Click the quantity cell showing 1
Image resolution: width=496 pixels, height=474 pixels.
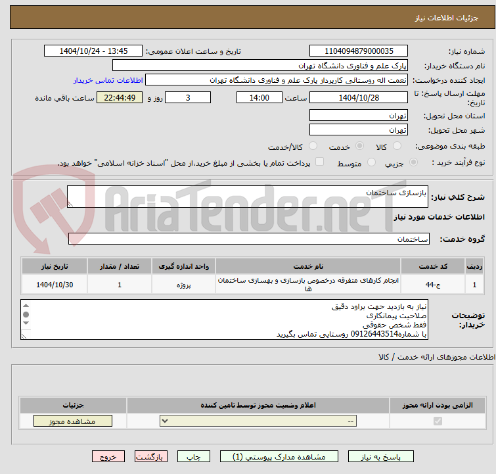(x=120, y=285)
